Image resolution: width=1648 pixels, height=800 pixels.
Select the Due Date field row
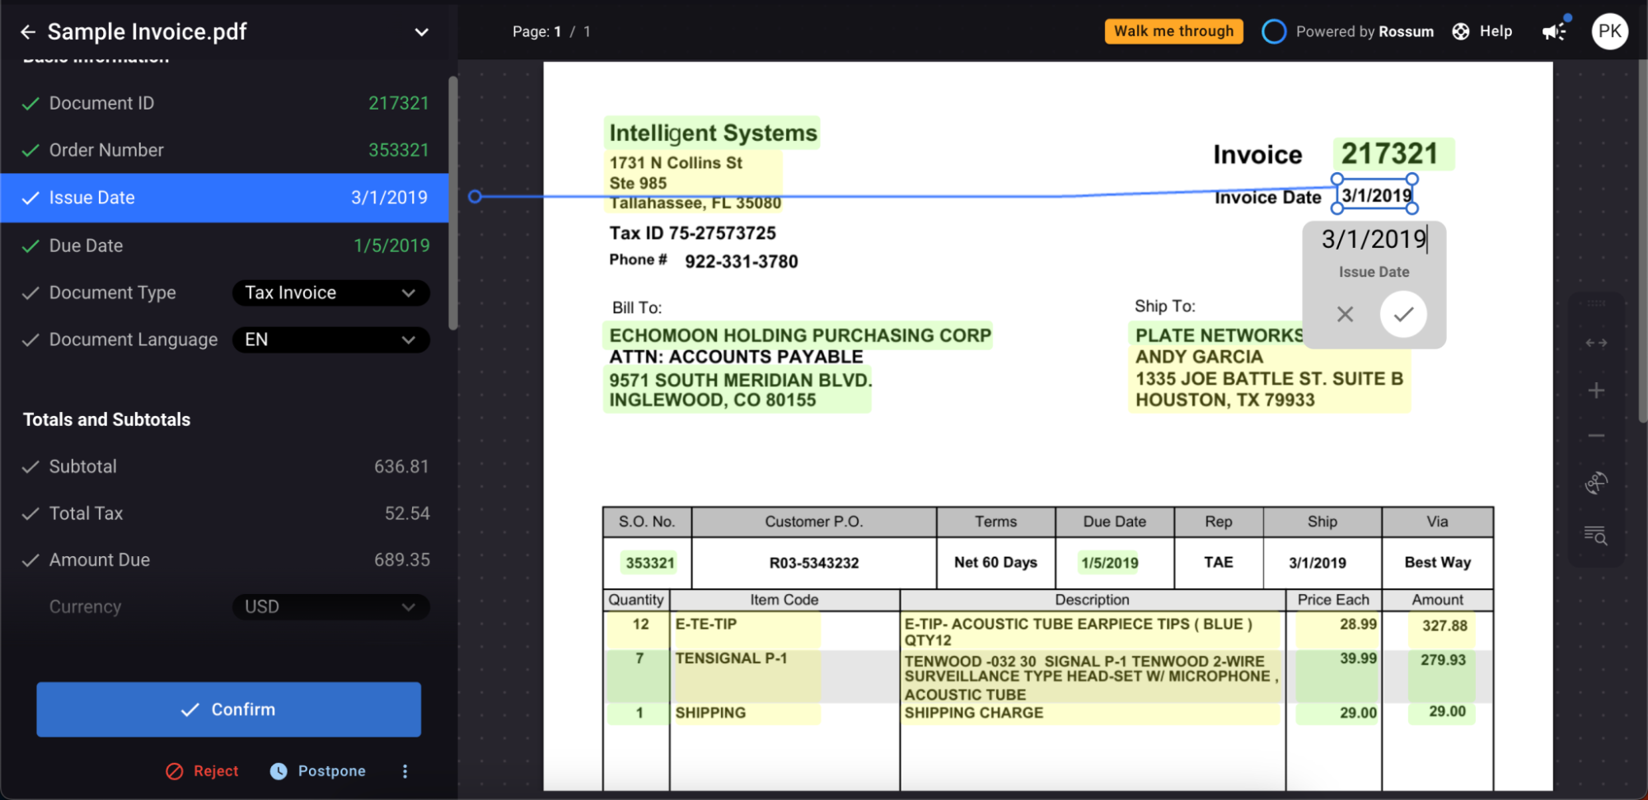click(x=224, y=246)
